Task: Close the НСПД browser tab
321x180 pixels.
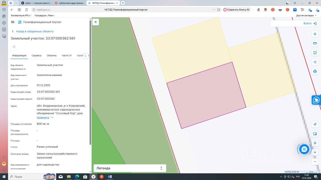Action: (117, 3)
